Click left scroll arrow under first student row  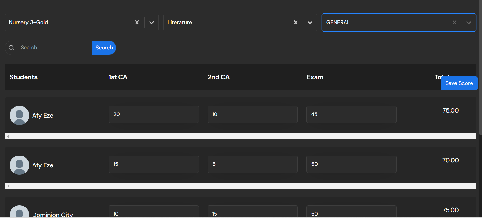pyautogui.click(x=8, y=136)
